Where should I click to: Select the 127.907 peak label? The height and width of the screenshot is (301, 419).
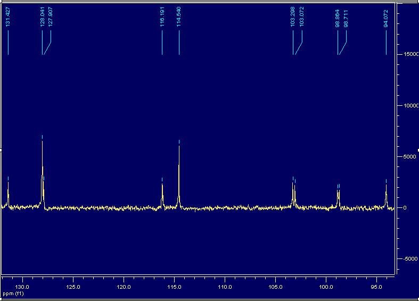[51, 17]
